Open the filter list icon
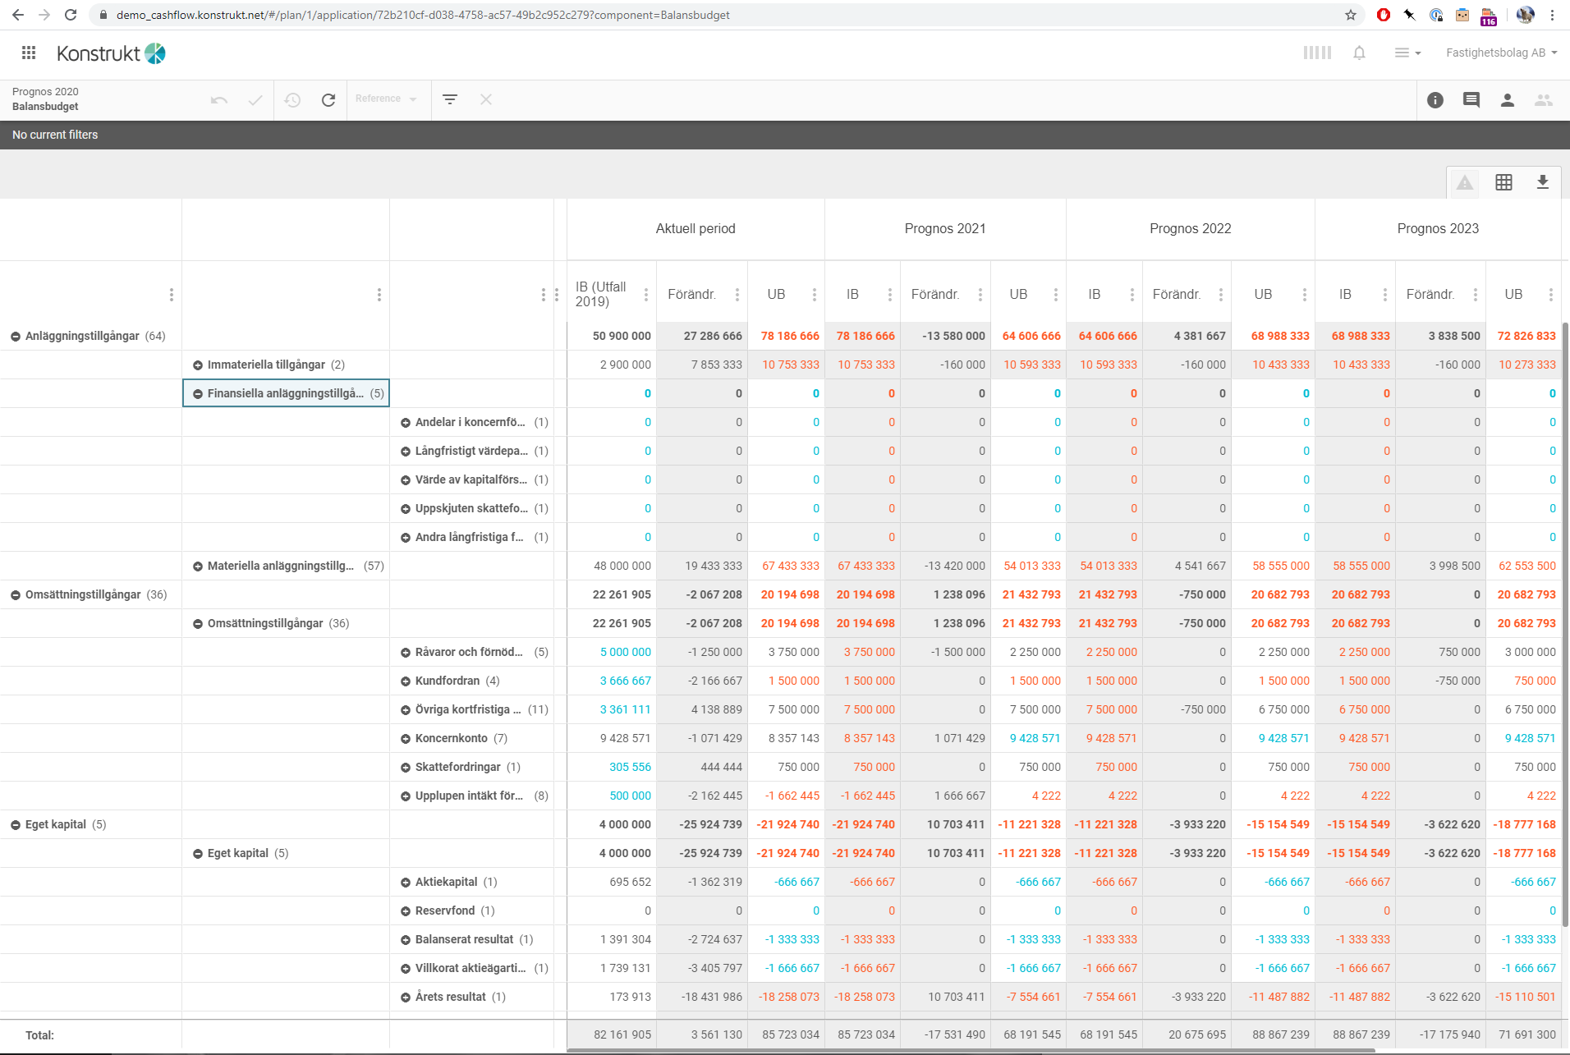The width and height of the screenshot is (1570, 1055). click(x=450, y=99)
